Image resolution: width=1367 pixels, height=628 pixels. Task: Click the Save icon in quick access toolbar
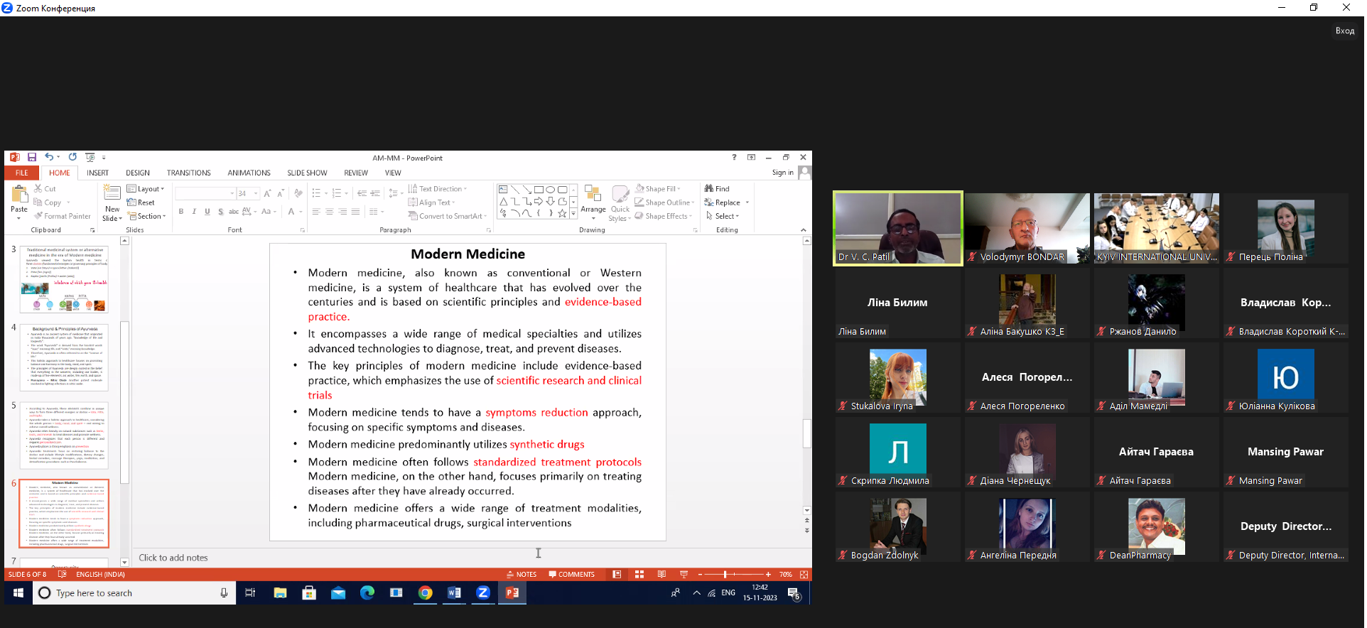tap(32, 158)
